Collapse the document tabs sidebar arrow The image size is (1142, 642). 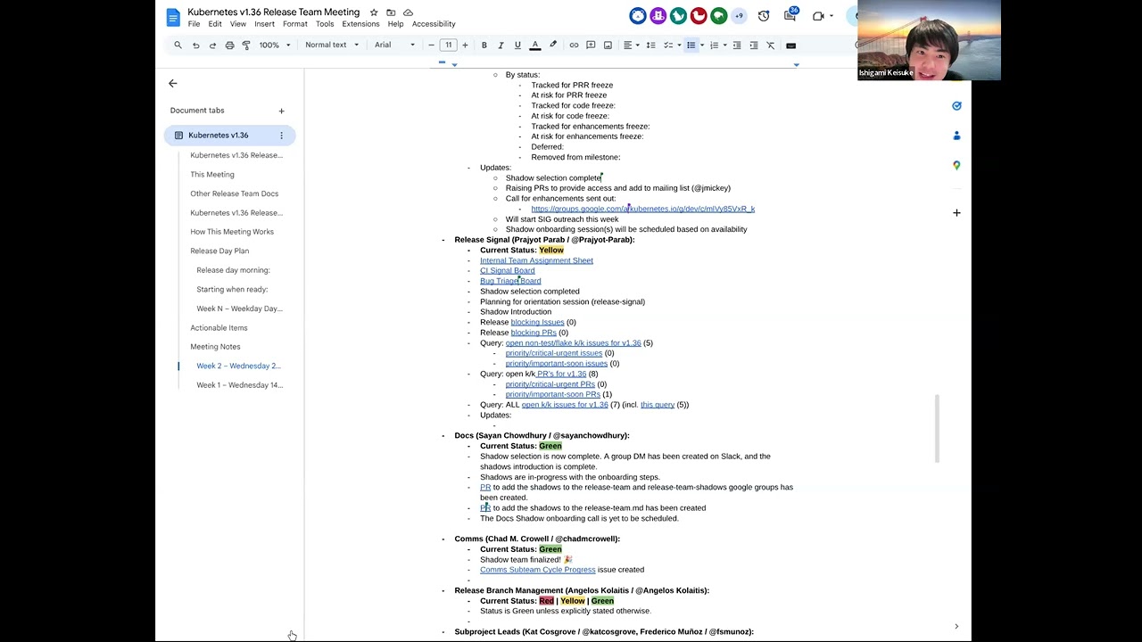coord(173,84)
